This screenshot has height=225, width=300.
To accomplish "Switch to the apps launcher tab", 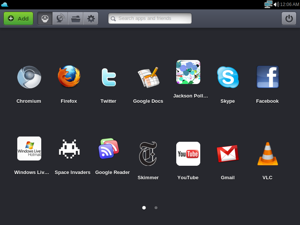I will coord(45,18).
